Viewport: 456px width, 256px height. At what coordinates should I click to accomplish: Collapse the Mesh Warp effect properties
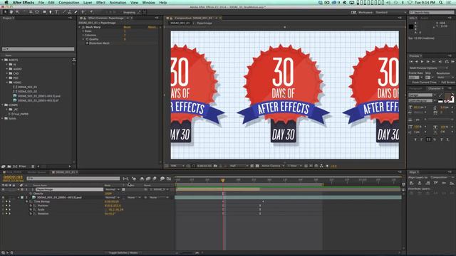coord(80,27)
